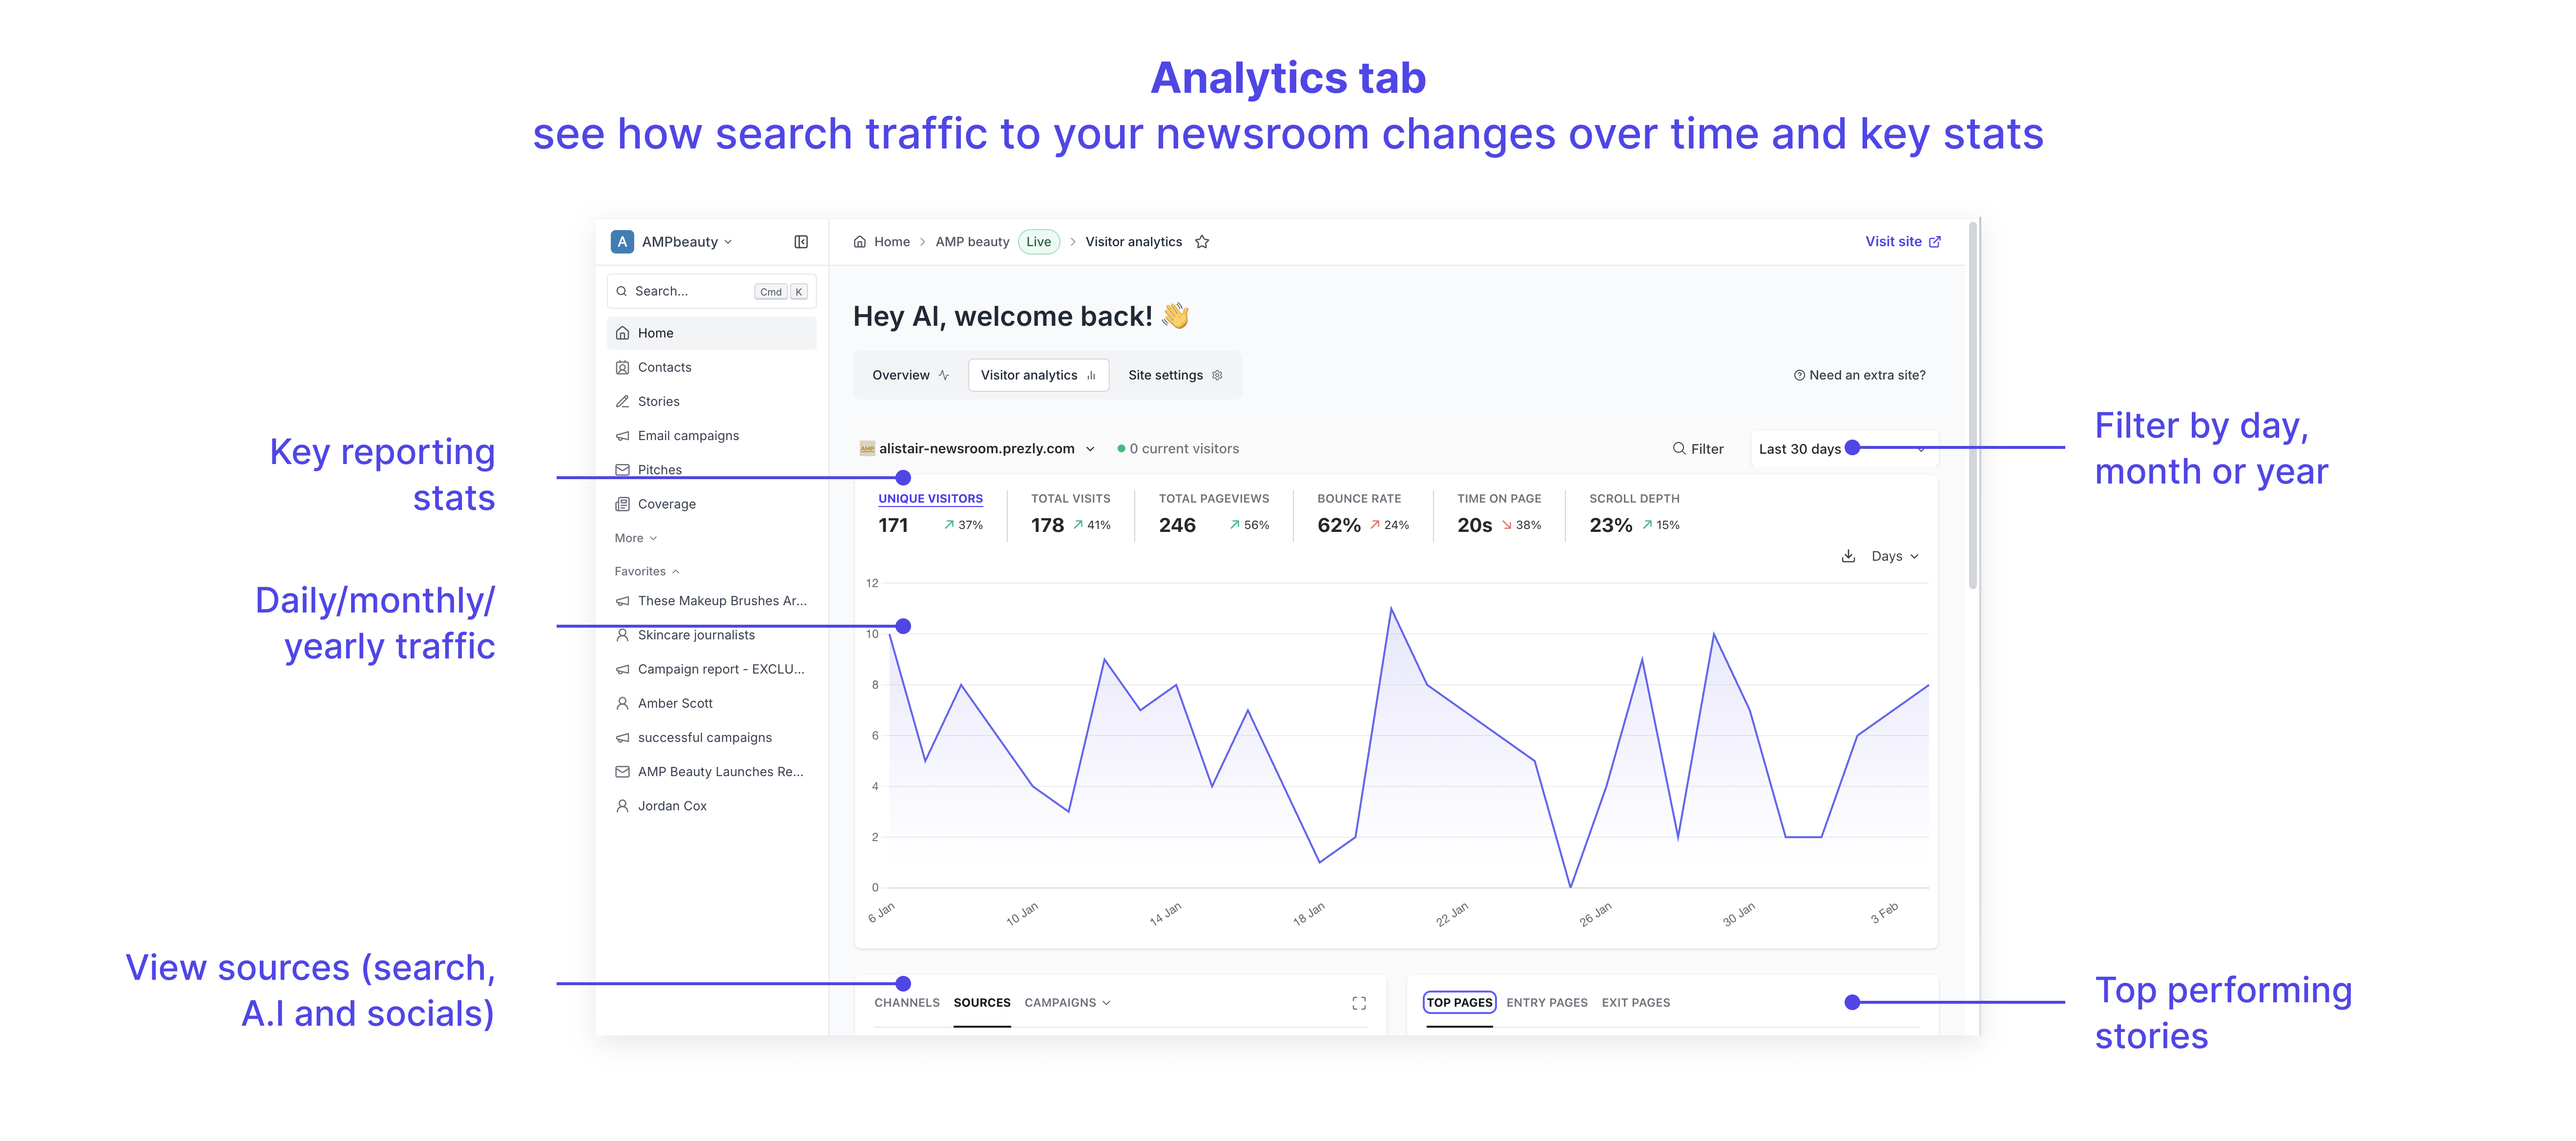Open Coverage in the sidebar
Viewport: 2576px width, 1141px height.
pos(666,504)
